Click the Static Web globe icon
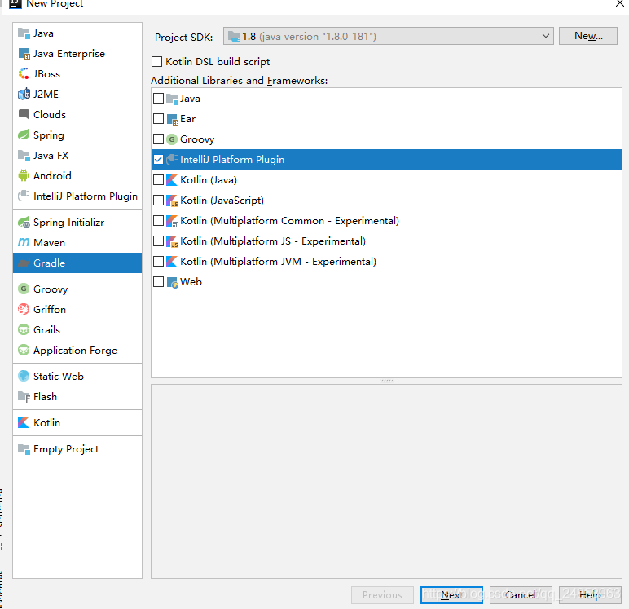The width and height of the screenshot is (629, 609). [x=24, y=376]
